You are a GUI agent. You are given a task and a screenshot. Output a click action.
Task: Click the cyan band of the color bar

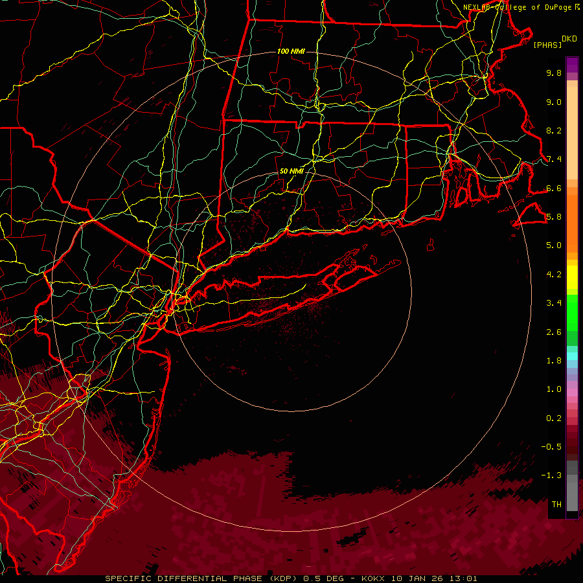pos(572,356)
